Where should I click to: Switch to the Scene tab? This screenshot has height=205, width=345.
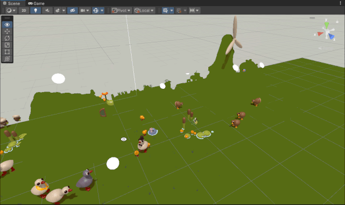click(x=11, y=3)
